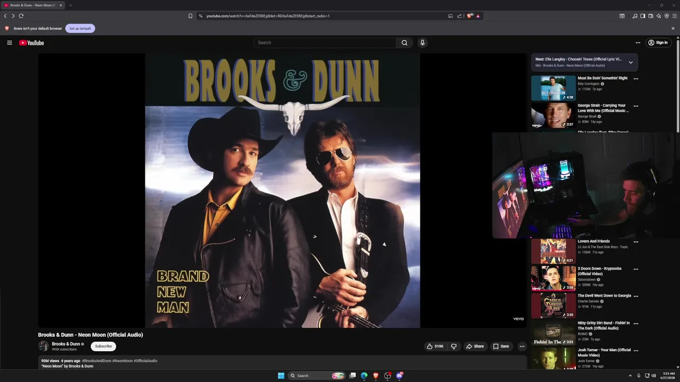Open options for Josh Turner Your Man

[635, 351]
